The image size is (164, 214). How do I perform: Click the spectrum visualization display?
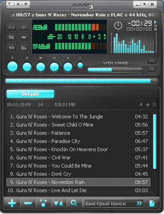(x=134, y=43)
